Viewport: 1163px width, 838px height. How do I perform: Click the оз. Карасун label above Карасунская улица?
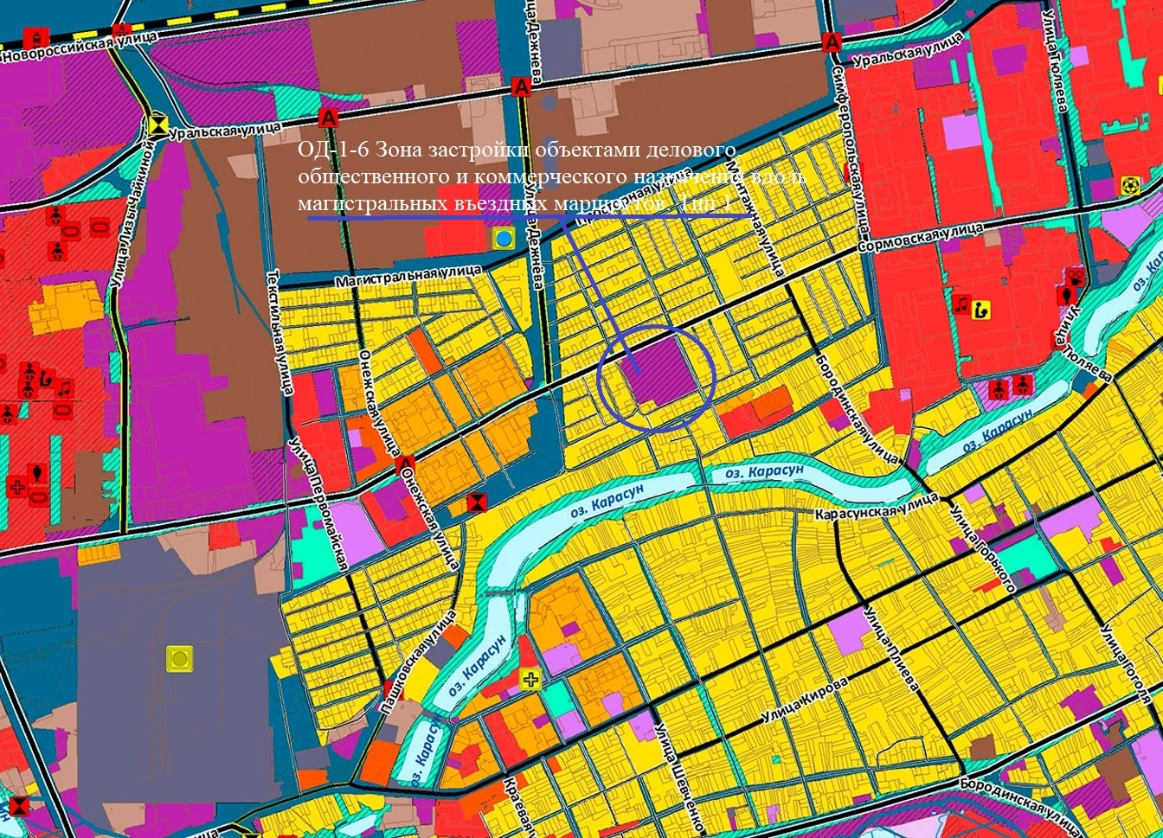pyautogui.click(x=764, y=474)
